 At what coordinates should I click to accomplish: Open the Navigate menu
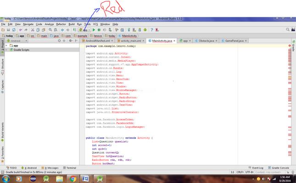(x=28, y=24)
